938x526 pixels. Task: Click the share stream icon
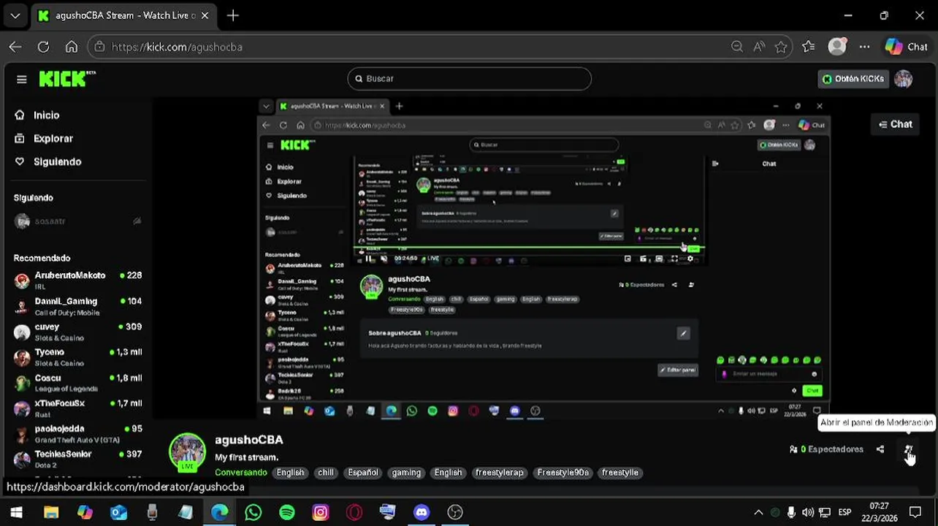pyautogui.click(x=880, y=449)
